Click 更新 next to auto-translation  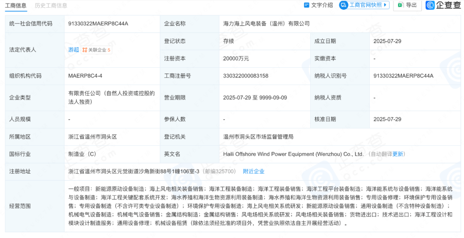click(x=398, y=154)
